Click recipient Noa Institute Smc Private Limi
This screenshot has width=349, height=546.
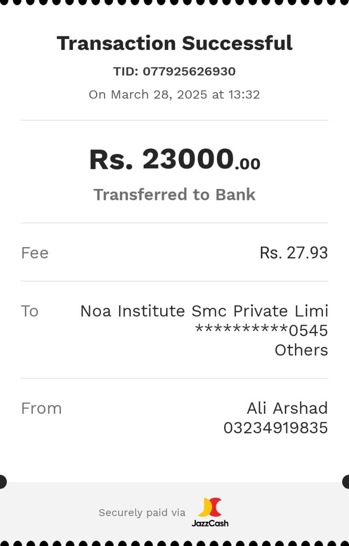tap(204, 311)
